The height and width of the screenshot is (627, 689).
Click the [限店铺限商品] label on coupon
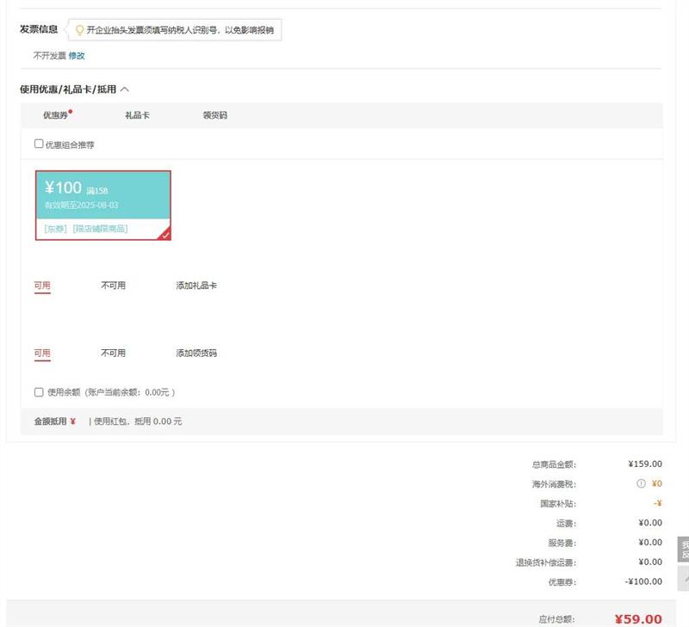click(x=100, y=229)
